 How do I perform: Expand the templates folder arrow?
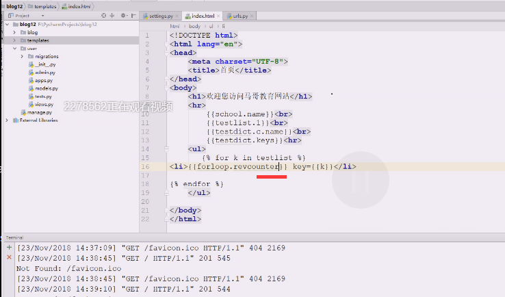tap(14, 40)
